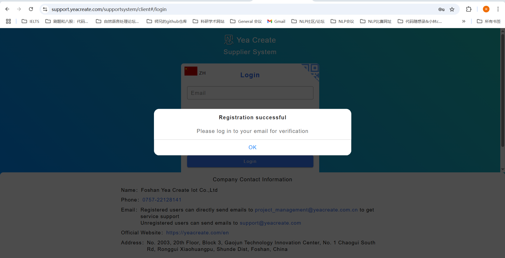Image resolution: width=505 pixels, height=258 pixels.
Task: Open the password manager key icon
Action: (x=441, y=9)
